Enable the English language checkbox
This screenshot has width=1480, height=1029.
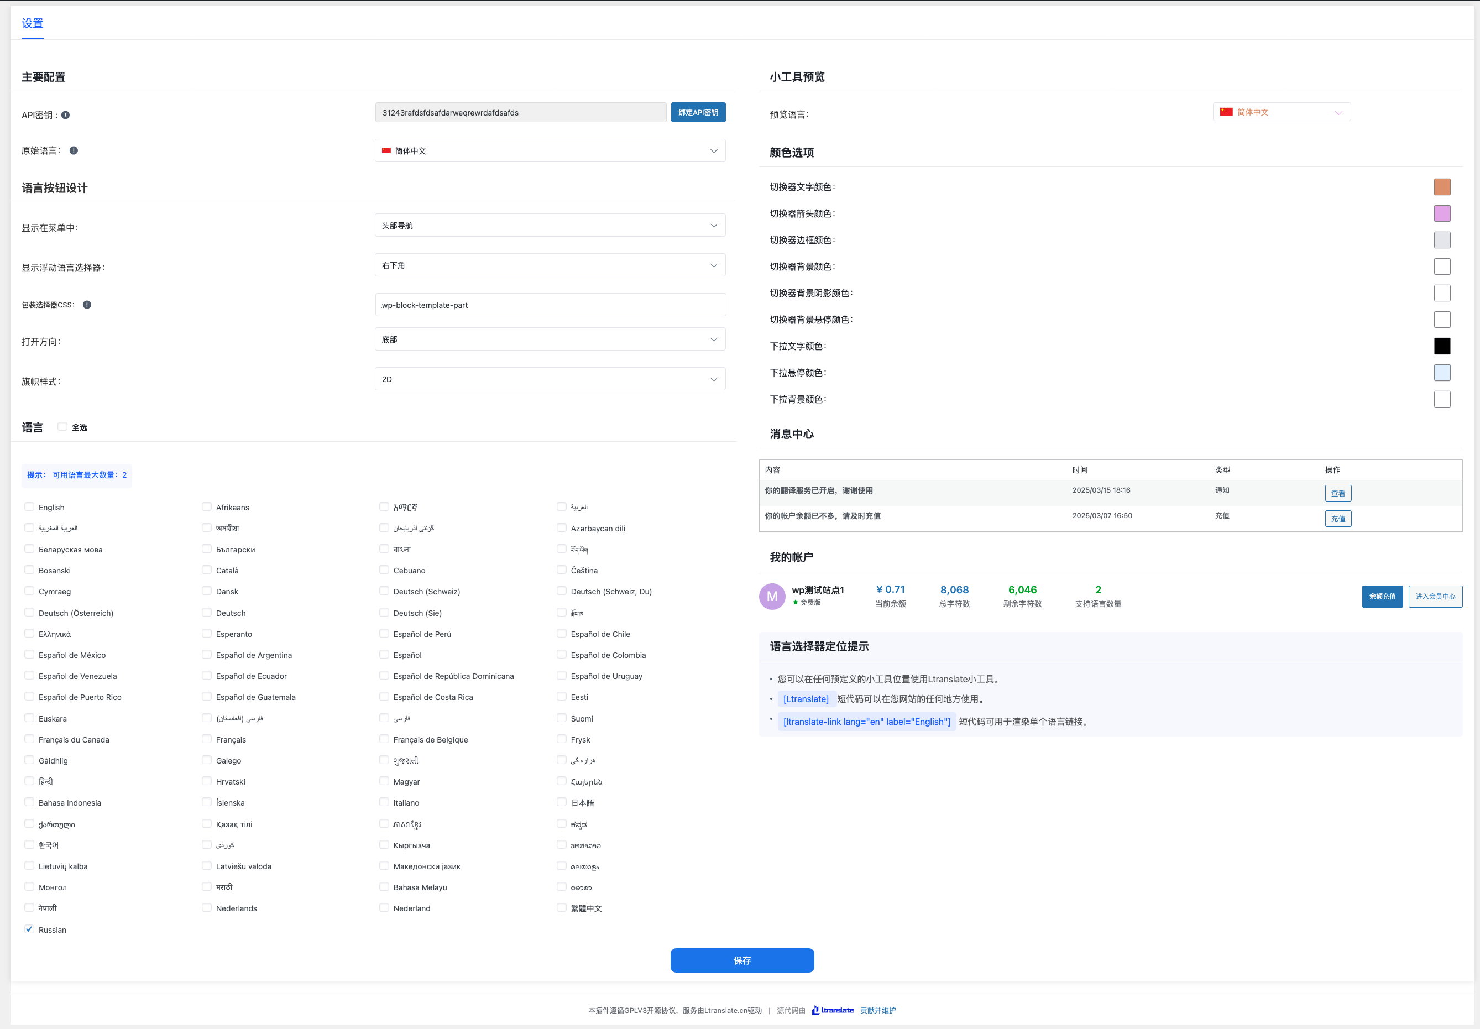coord(29,508)
